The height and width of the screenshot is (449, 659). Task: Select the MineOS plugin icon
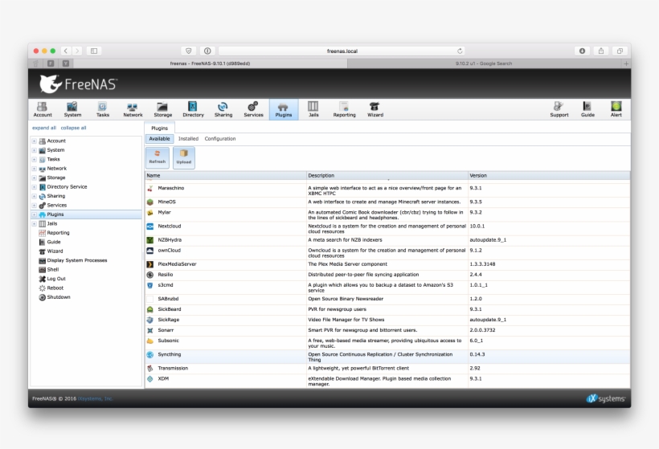(x=150, y=202)
